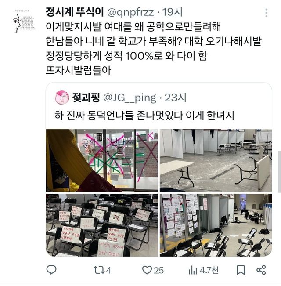Open the chairs with paper signs photo
Viewport: 281px width, 286px height.
(102, 225)
